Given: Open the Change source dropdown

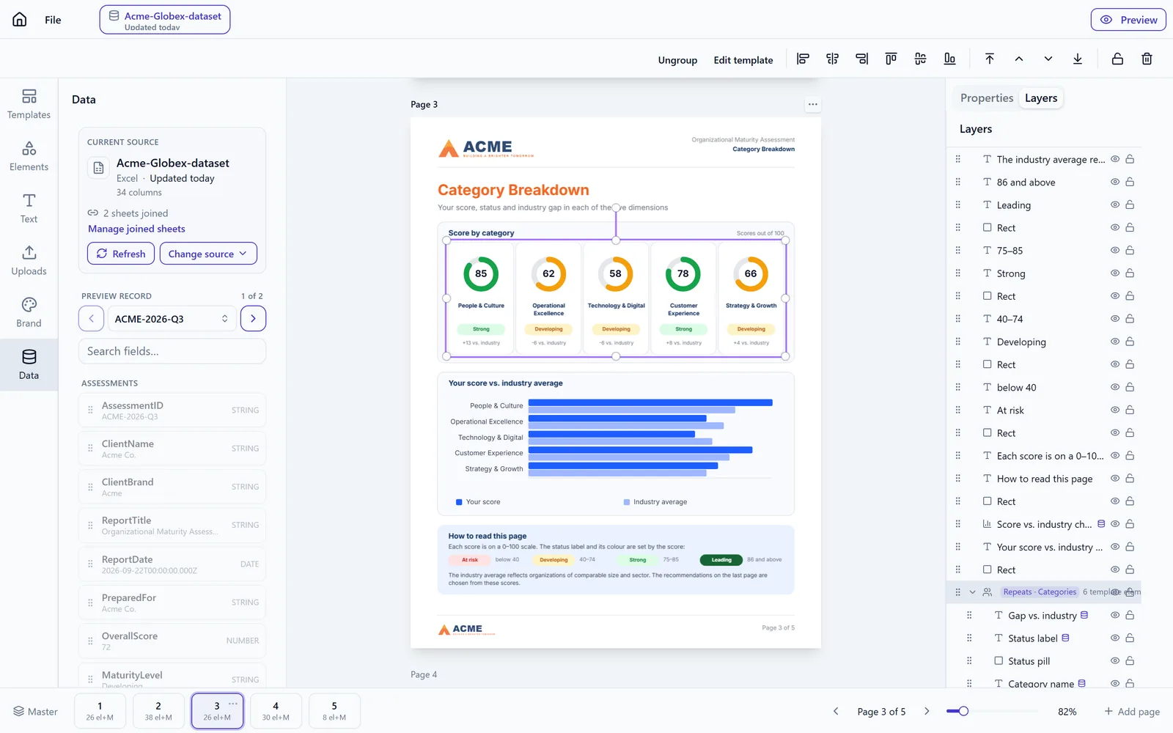Looking at the screenshot, I should point(208,254).
